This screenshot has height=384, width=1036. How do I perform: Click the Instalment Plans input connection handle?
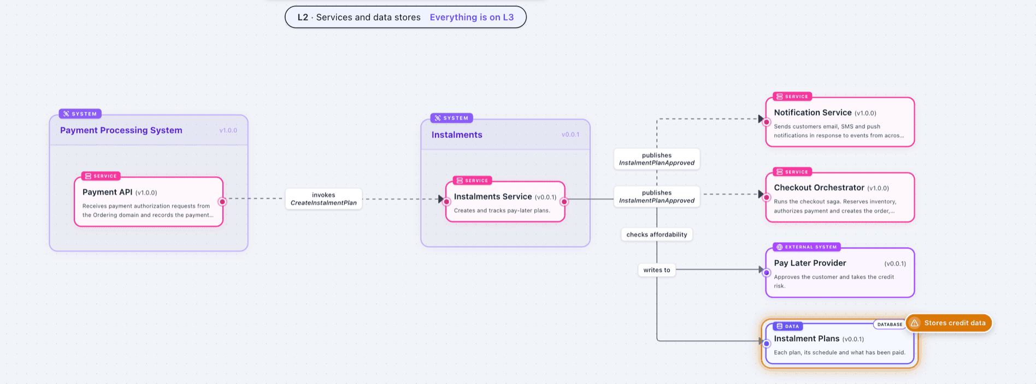pyautogui.click(x=767, y=344)
